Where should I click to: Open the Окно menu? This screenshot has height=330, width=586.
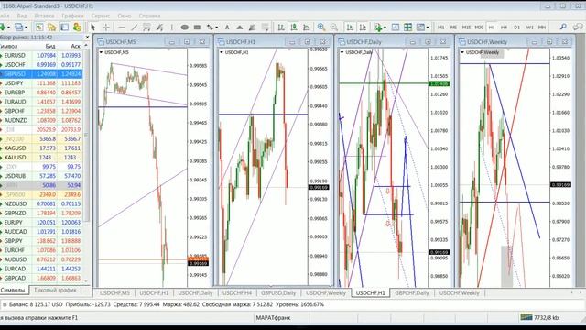(x=125, y=16)
